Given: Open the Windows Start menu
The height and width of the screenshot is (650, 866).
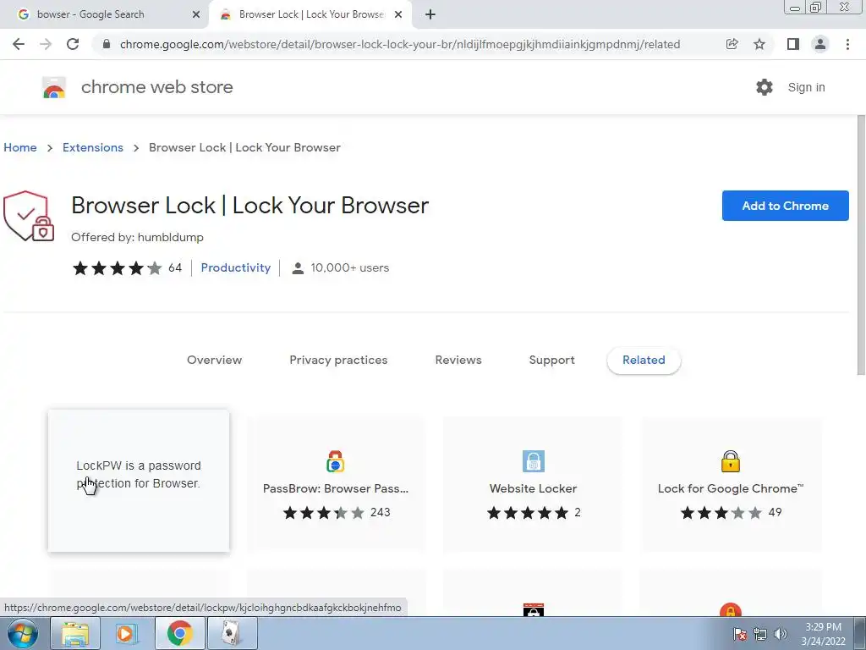Looking at the screenshot, I should click(22, 633).
